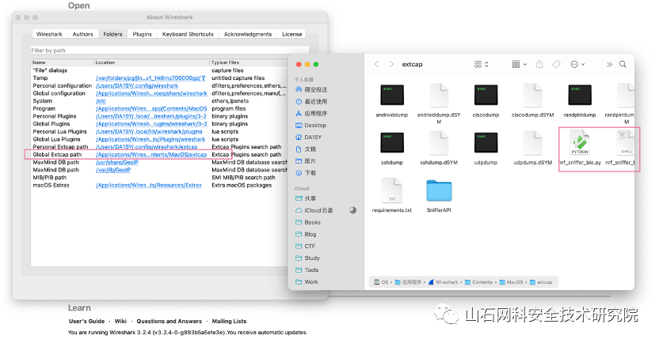Image resolution: width=659 pixels, height=343 pixels.
Task: Open Work folder in sidebar
Action: (x=307, y=282)
